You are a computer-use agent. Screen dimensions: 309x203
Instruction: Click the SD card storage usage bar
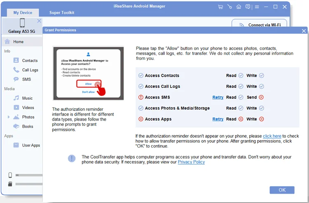[29, 184]
